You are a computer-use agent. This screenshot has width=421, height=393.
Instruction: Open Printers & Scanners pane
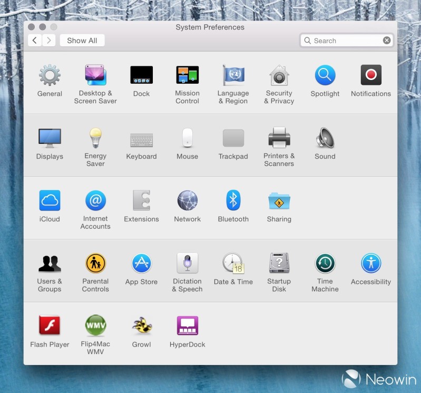(279, 138)
